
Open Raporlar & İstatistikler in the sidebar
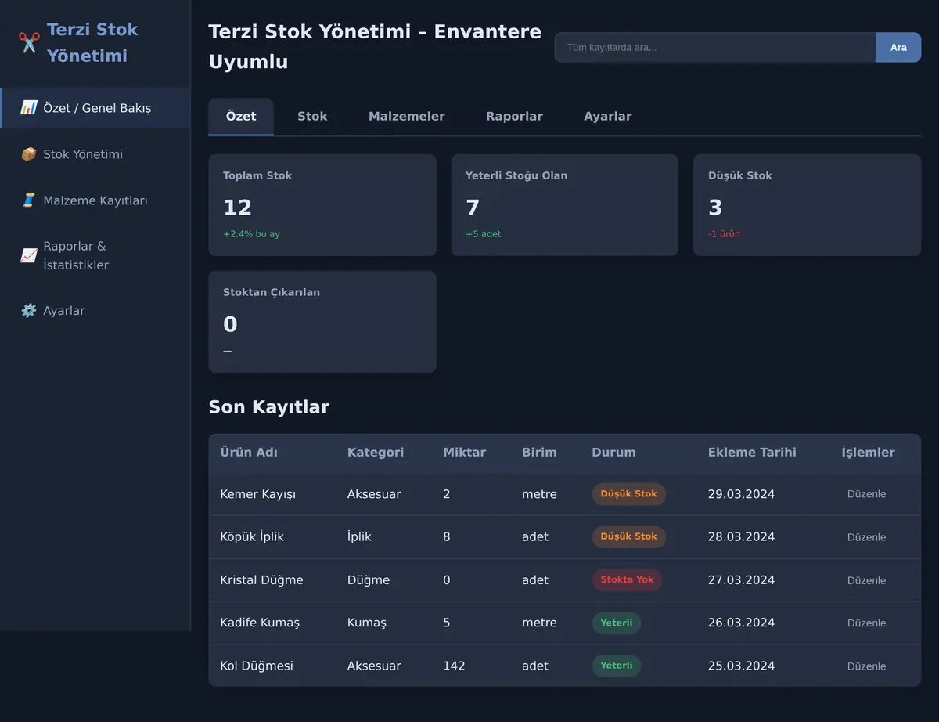click(95, 255)
